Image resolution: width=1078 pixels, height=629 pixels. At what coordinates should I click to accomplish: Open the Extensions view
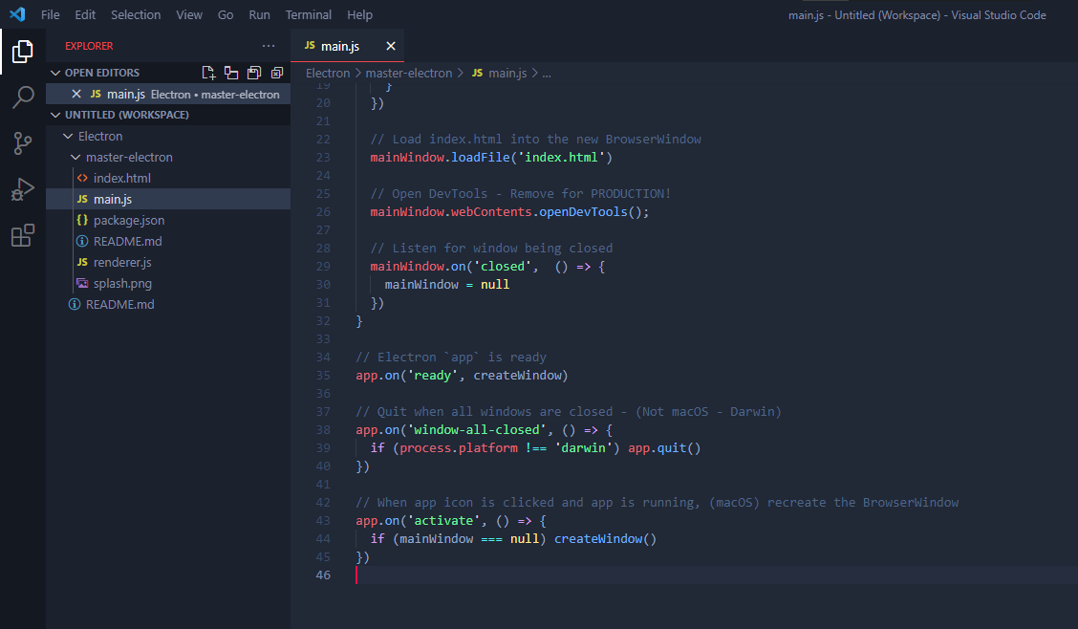point(23,235)
